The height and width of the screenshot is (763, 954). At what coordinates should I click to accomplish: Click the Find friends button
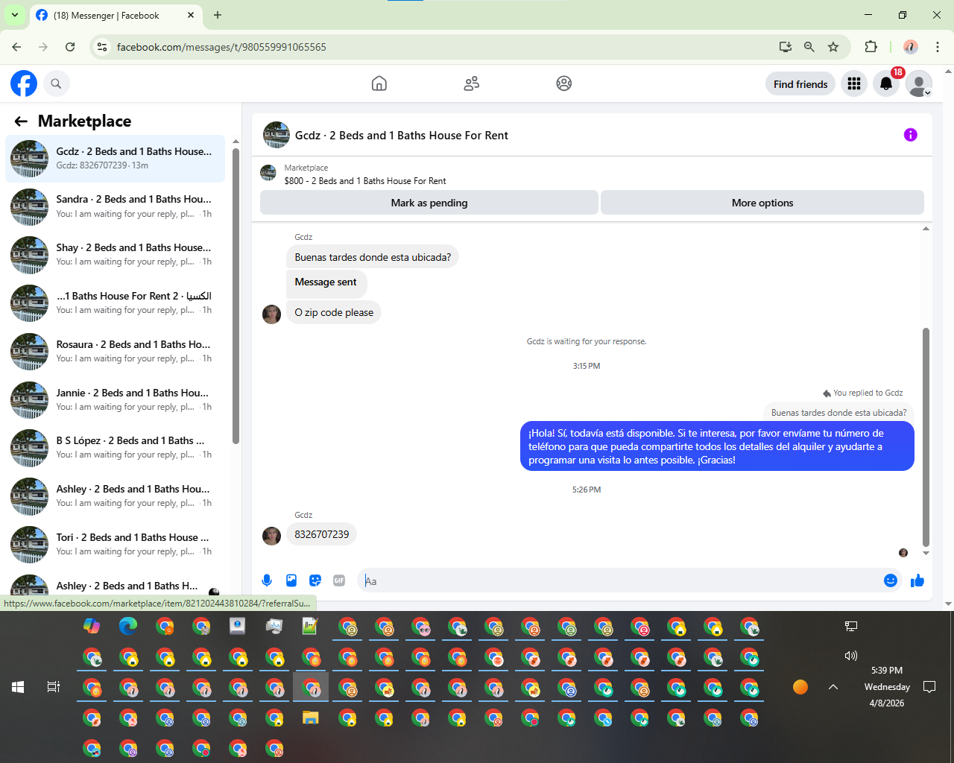click(x=800, y=84)
